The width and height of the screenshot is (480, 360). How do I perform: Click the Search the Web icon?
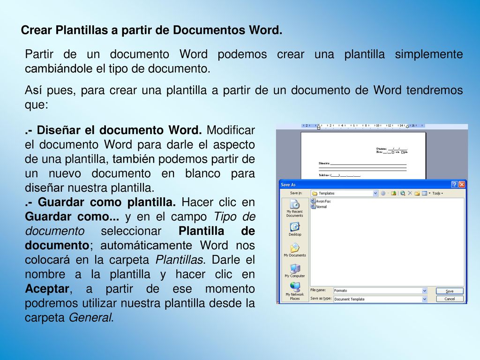(x=403, y=194)
